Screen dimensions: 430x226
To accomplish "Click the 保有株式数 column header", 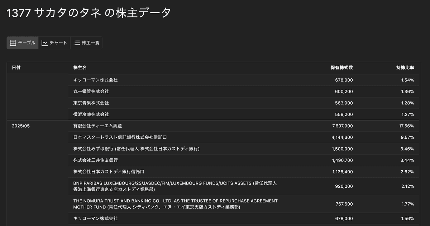I will coord(341,68).
